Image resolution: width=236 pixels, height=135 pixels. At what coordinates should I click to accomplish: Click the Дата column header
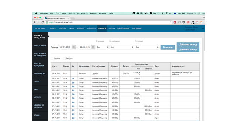coord(56,66)
